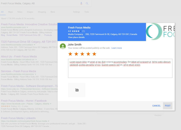Click the magnifying glass search icon
The width and height of the screenshot is (181, 130).
pyautogui.click(x=87, y=3)
